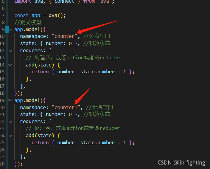Place cursor in the "counter" namespace string
210x169 pixels.
[65, 36]
